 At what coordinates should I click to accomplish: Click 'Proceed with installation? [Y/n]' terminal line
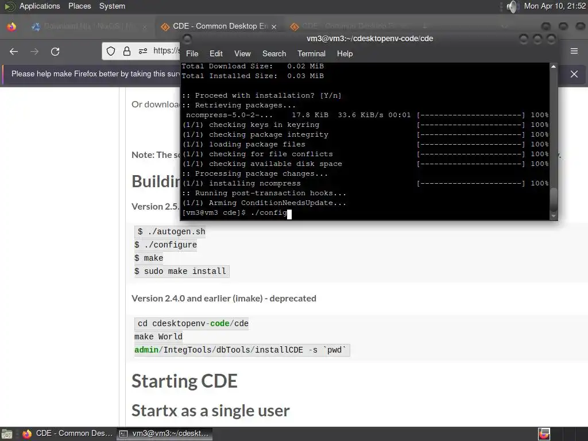coord(262,96)
